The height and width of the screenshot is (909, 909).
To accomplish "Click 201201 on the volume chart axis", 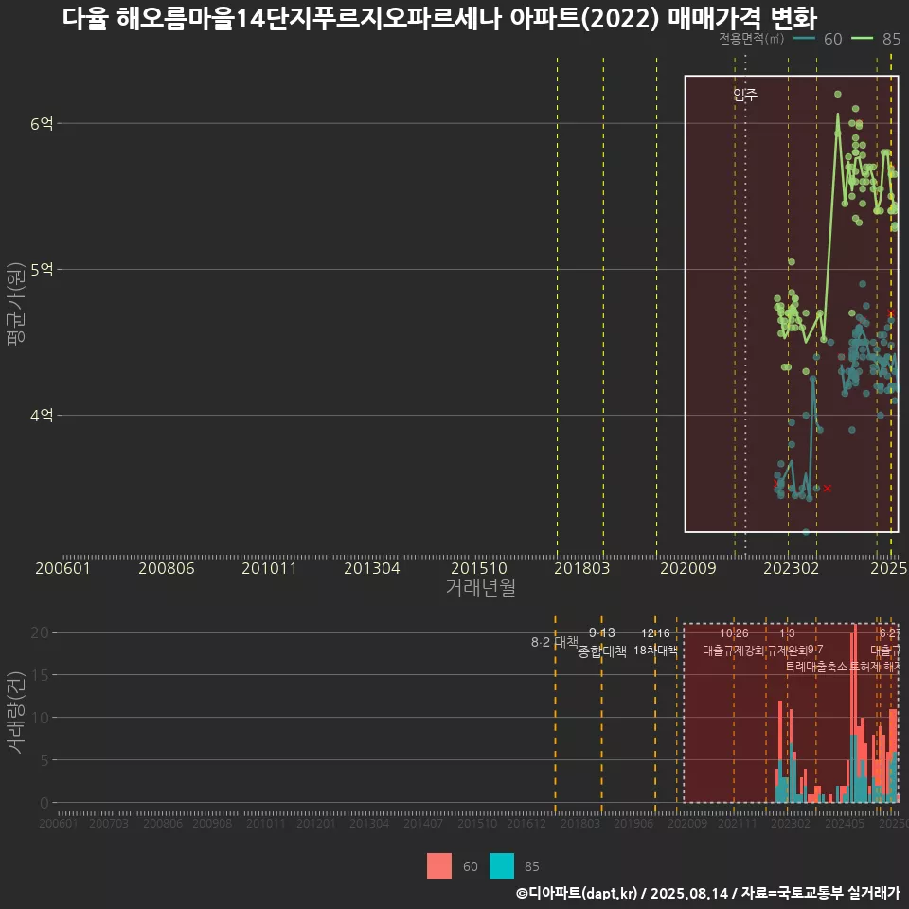I will [x=315, y=823].
